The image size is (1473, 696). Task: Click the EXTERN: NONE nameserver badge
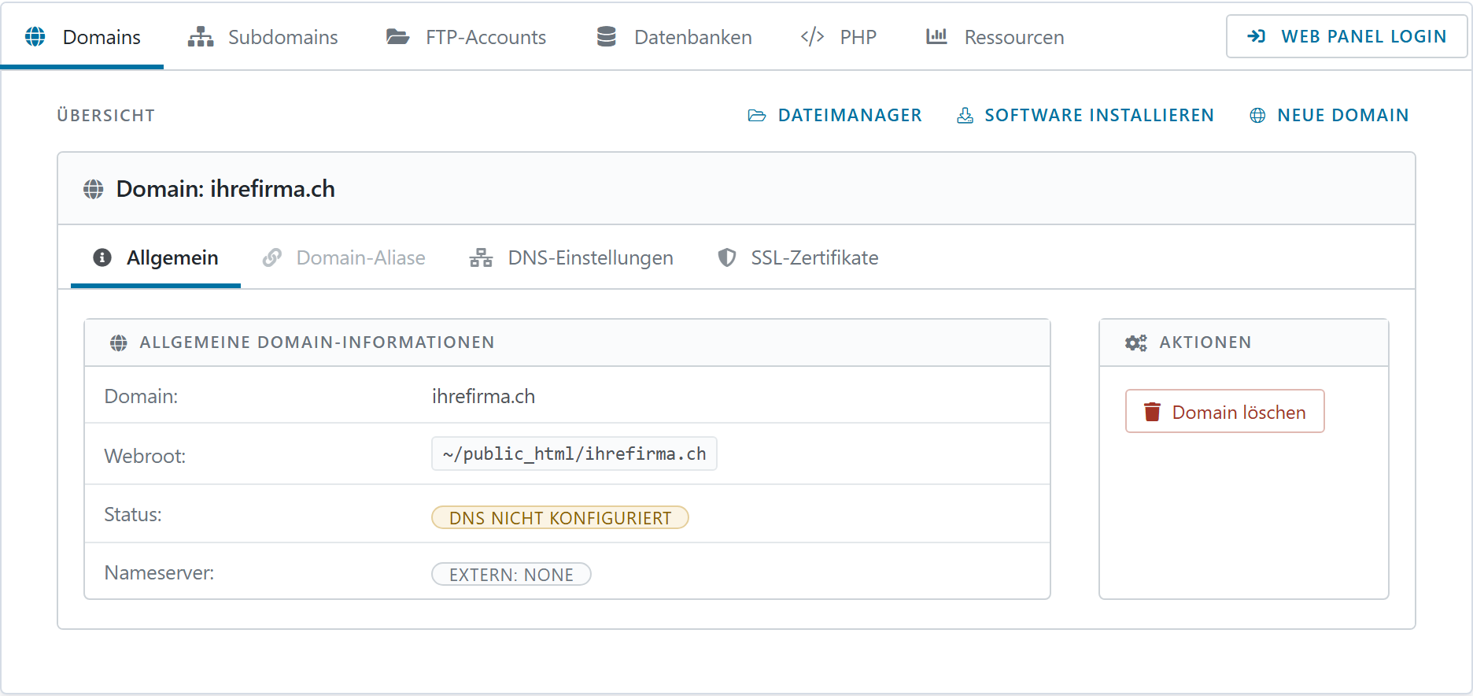click(x=511, y=574)
